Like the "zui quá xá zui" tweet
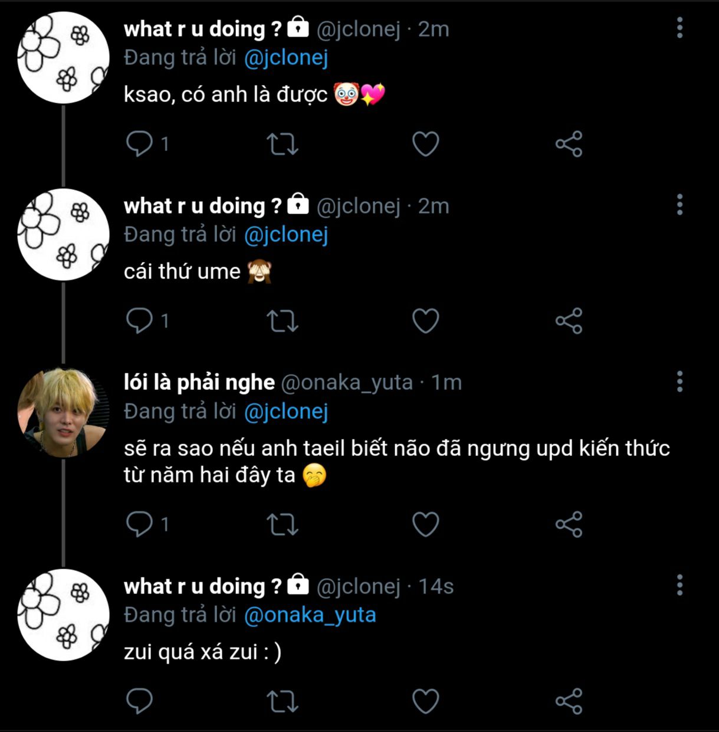The width and height of the screenshot is (719, 732). (425, 701)
